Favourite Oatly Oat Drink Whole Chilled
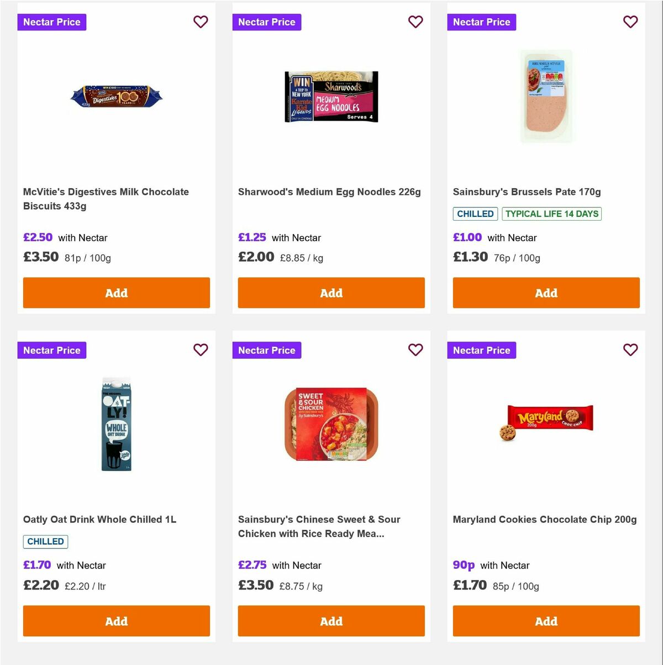663x665 pixels. tap(201, 349)
